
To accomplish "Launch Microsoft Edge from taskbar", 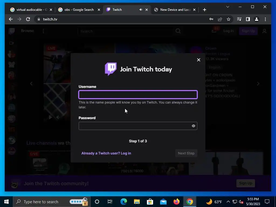I will click(123, 202).
